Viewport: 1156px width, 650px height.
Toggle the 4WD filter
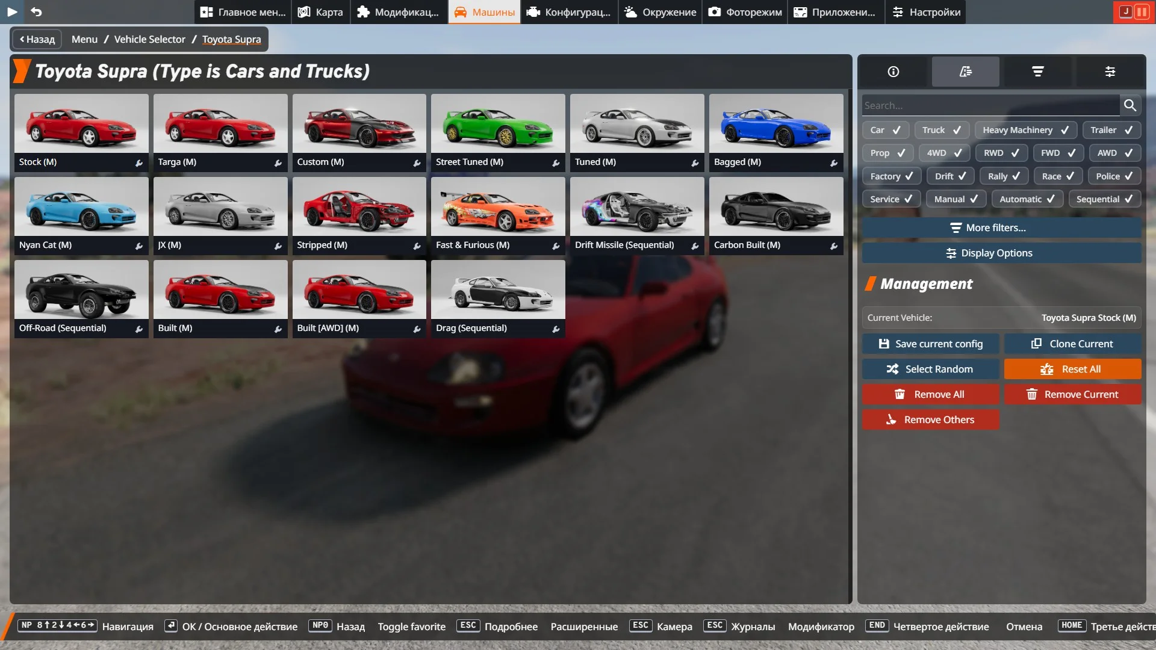tap(944, 153)
